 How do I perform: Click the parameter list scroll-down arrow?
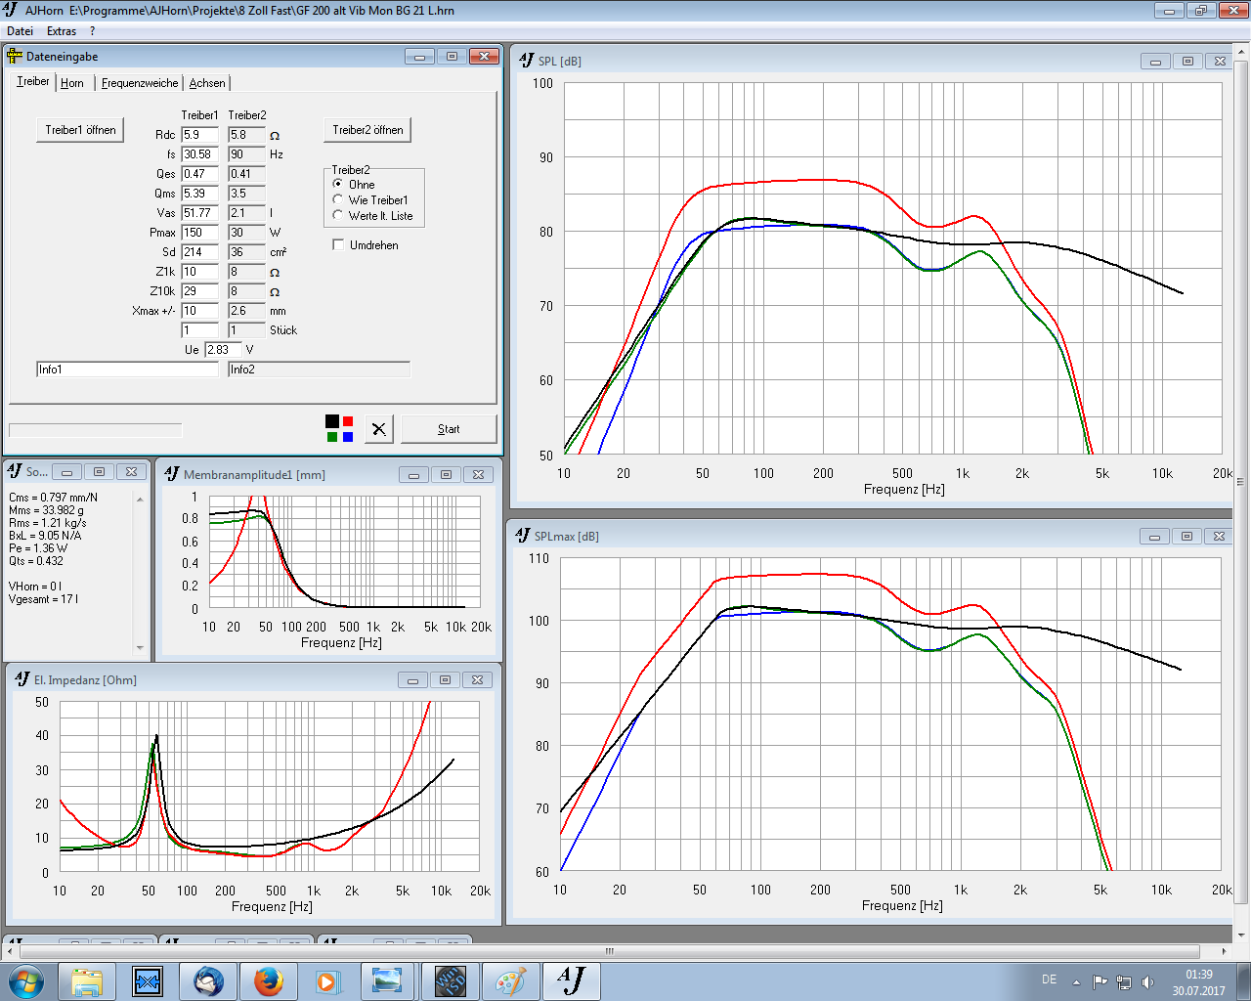pos(140,647)
